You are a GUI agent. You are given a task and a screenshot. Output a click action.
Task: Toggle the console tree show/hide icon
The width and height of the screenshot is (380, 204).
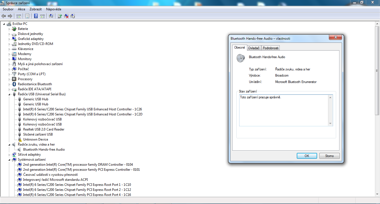(19, 16)
